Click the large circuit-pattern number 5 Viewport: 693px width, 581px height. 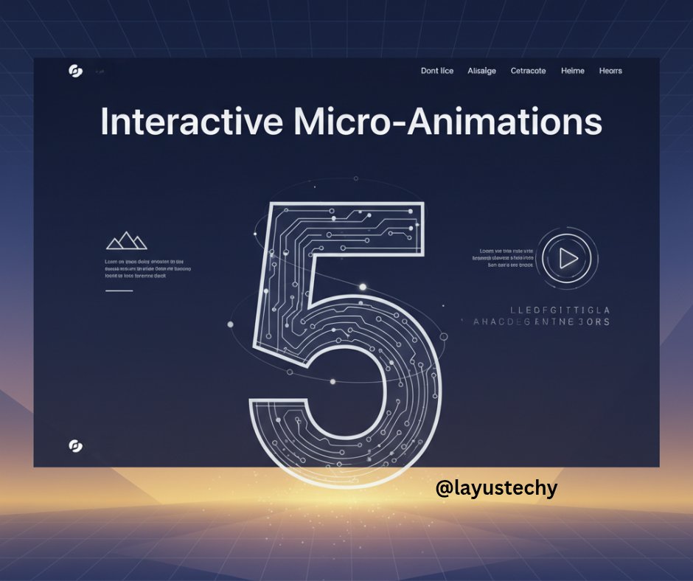(346, 345)
